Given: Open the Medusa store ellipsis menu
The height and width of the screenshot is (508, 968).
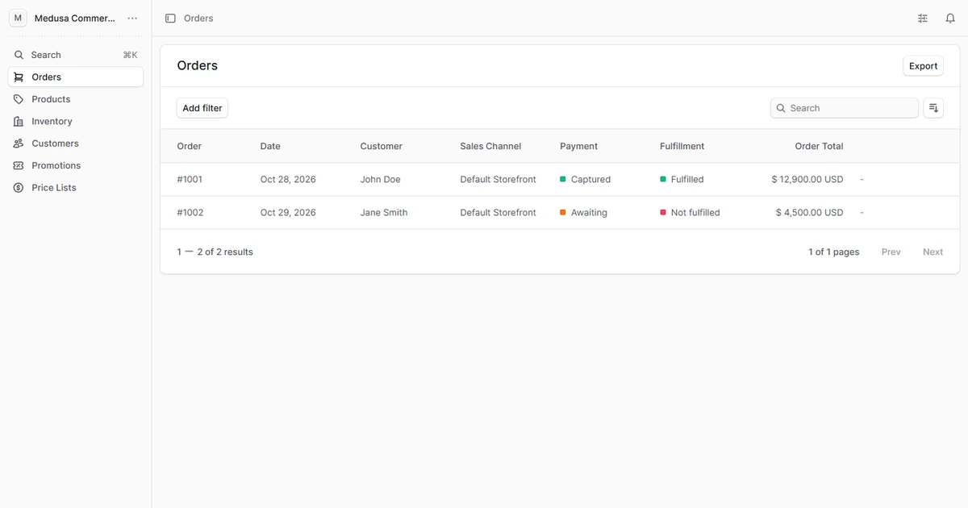Looking at the screenshot, I should click(132, 19).
